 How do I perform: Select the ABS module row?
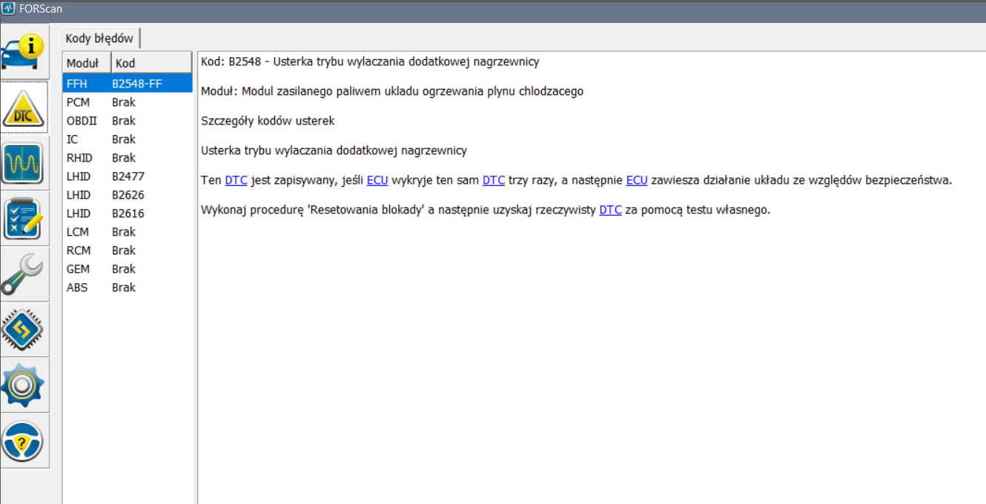[x=127, y=288]
